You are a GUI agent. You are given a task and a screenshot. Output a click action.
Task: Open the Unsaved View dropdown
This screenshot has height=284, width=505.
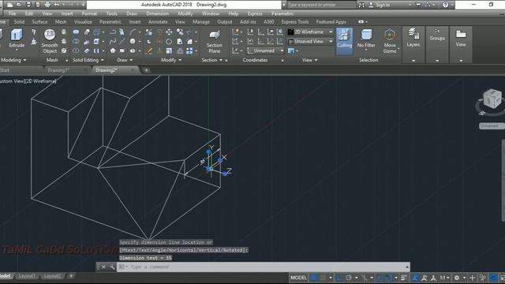click(x=310, y=41)
